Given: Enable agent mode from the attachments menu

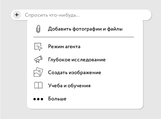Looking at the screenshot, I should [x=64, y=47].
